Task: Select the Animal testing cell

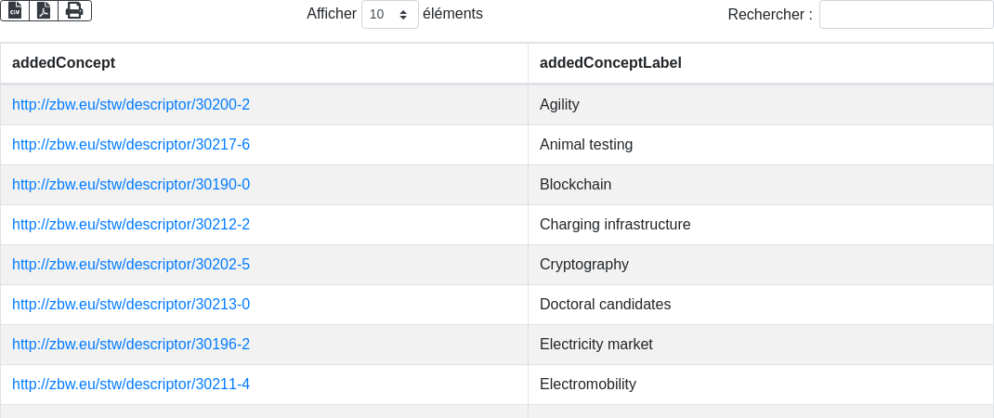Action: point(585,145)
